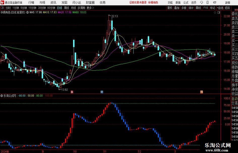The image size is (238, 153).
Task: Click the diamond icon above the chart
Action: (x=215, y=12)
